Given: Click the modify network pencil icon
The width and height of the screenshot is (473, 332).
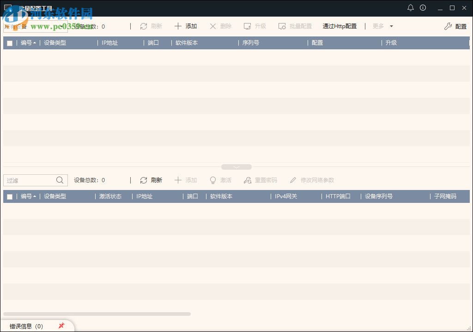Looking at the screenshot, I should [293, 180].
